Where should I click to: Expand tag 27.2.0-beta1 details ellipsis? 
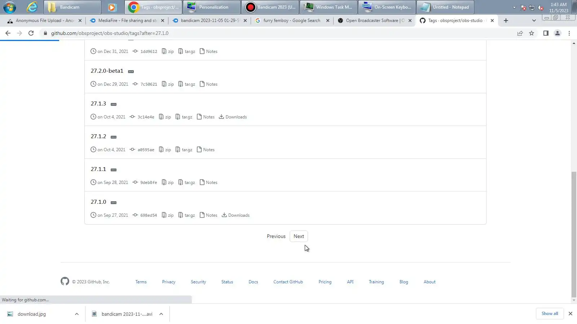[131, 72]
